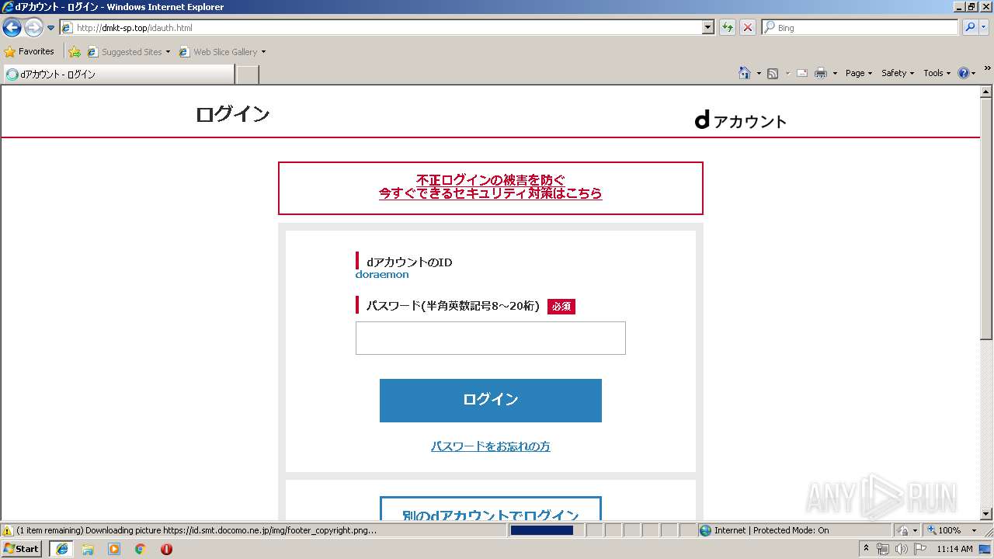
Task: Click the doraemon account ID text
Action: point(382,274)
